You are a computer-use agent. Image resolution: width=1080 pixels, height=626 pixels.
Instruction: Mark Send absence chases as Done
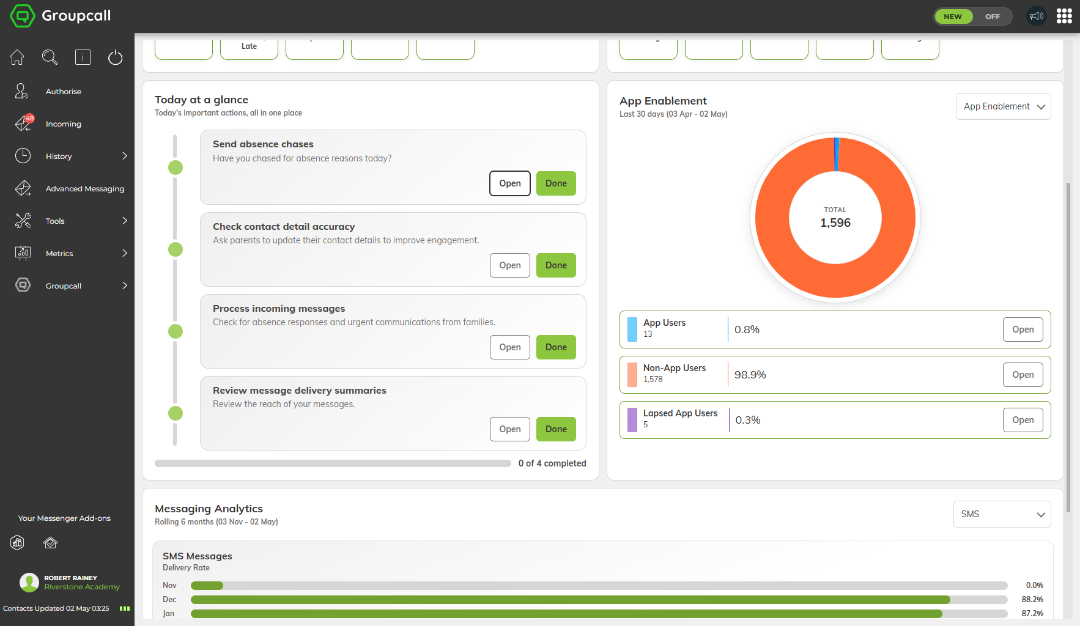click(x=556, y=183)
